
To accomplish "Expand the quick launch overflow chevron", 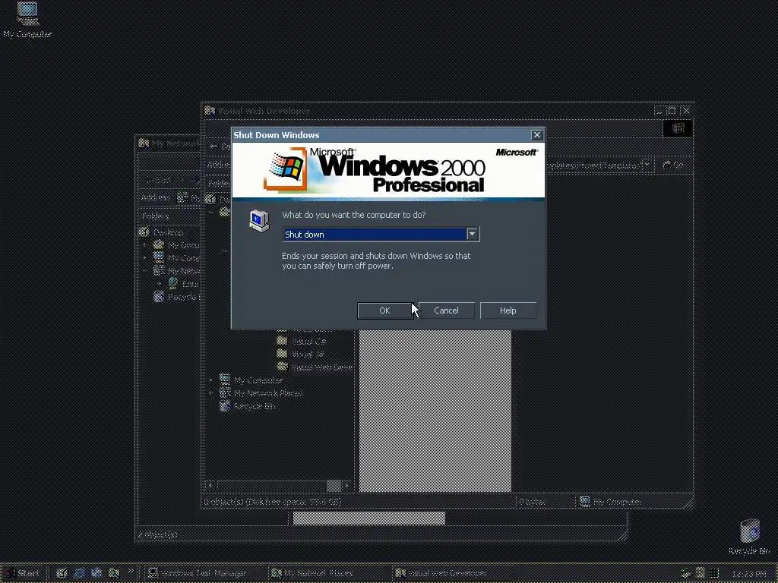I will 131,571.
